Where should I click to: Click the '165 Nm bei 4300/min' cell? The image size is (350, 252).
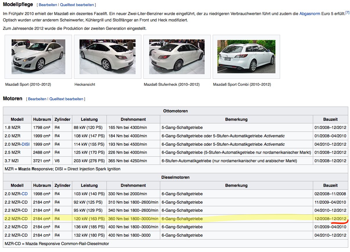click(x=133, y=127)
